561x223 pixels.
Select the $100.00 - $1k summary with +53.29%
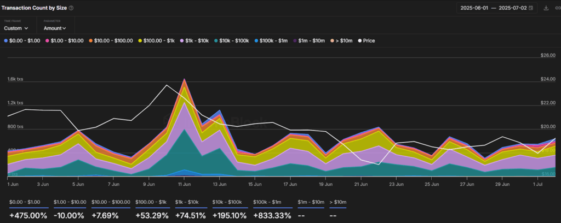(152, 209)
